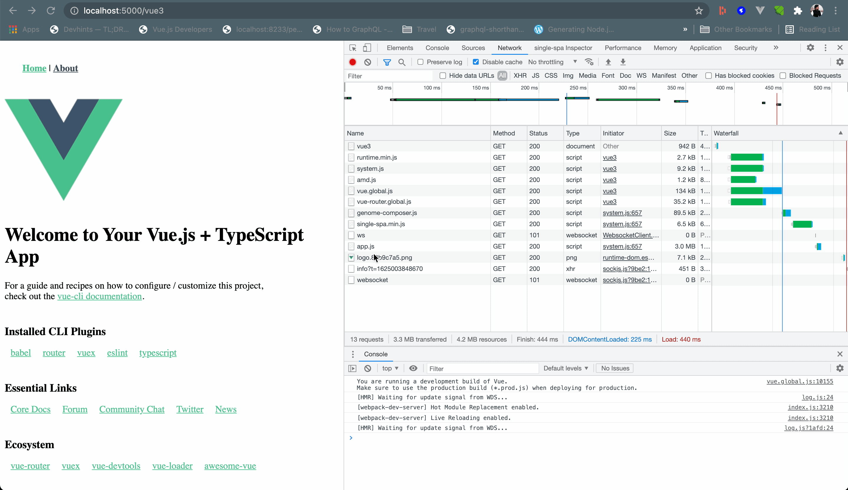The height and width of the screenshot is (490, 848).
Task: Open the top context selector dropdown
Action: pos(390,368)
